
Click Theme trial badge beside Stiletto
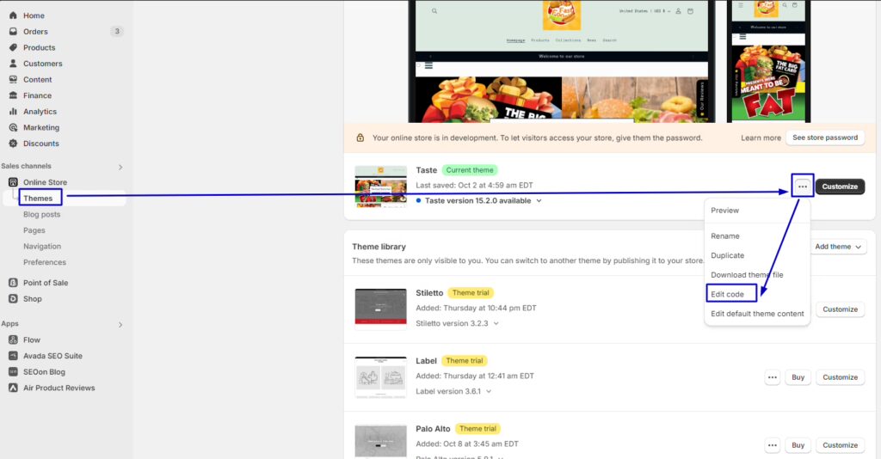point(471,293)
